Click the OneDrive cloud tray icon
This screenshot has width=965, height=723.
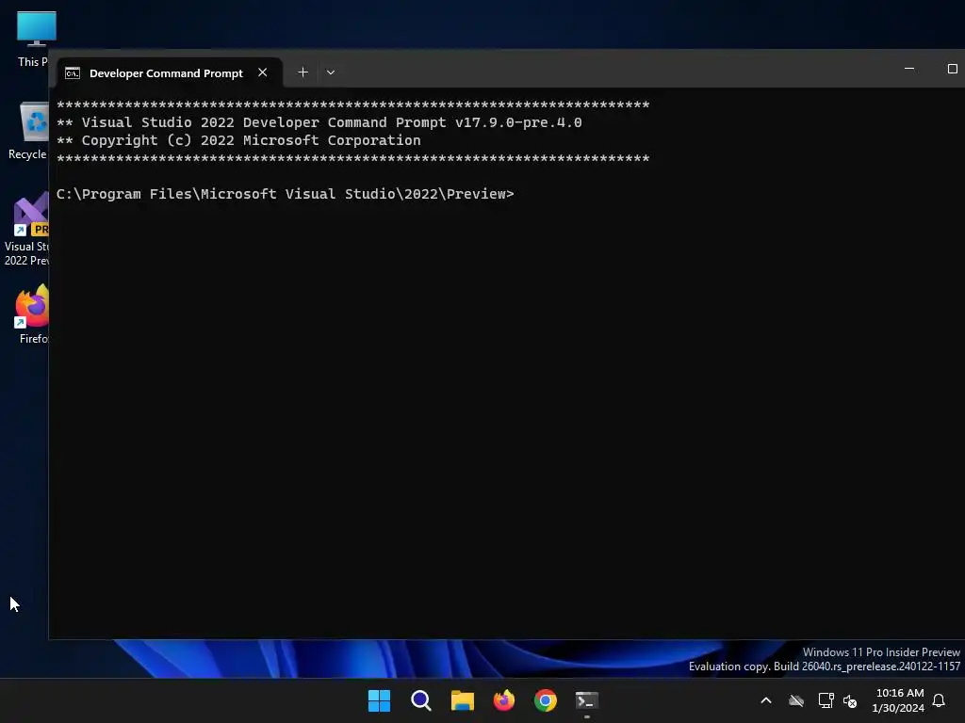(796, 700)
